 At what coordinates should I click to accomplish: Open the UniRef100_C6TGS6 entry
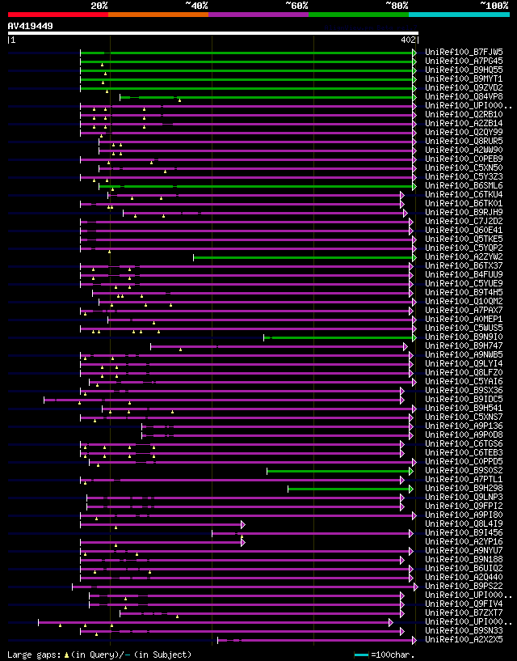464,444
